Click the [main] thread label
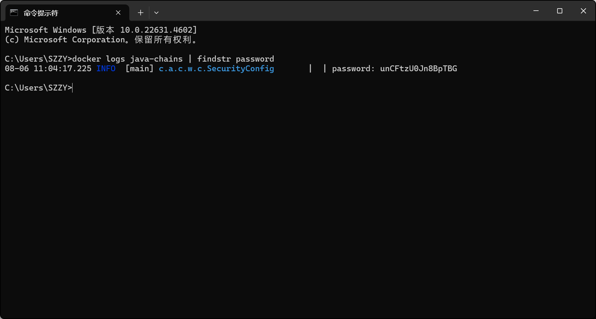The image size is (596, 319). coord(140,68)
